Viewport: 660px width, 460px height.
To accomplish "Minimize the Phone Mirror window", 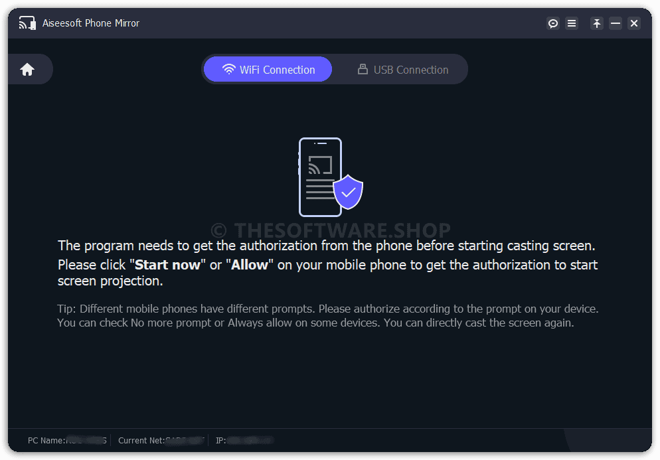I will point(616,23).
